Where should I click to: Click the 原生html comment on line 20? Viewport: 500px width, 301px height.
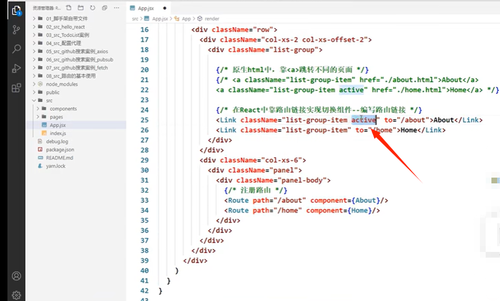292,70
